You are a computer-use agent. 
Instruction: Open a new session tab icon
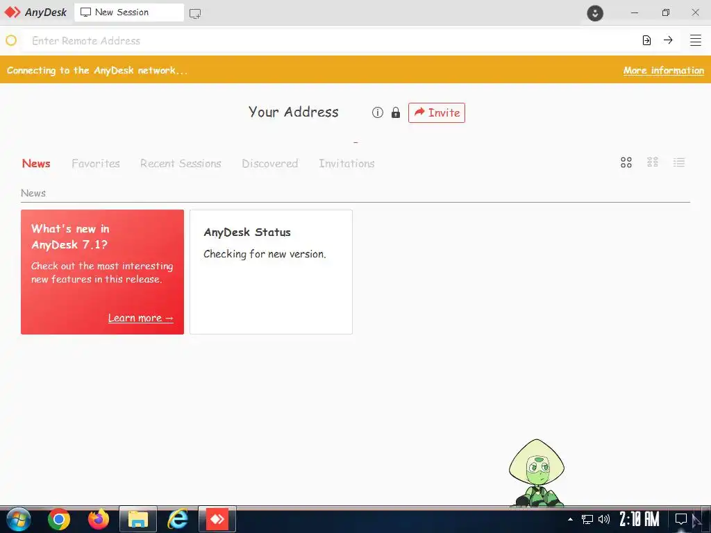pyautogui.click(x=195, y=13)
